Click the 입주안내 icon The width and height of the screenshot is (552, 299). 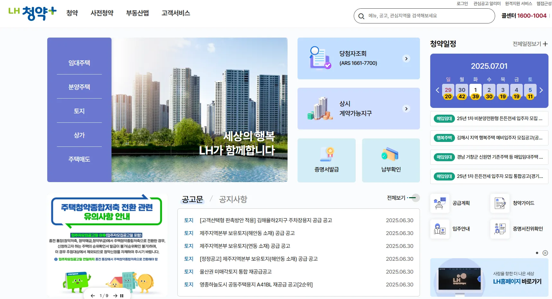(x=440, y=229)
